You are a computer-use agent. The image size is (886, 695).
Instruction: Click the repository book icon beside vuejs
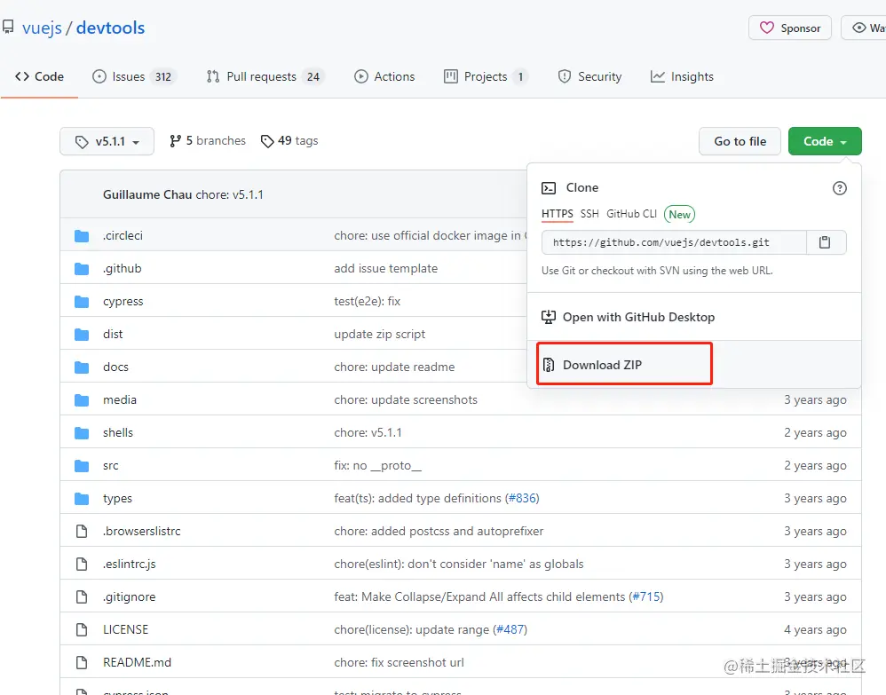point(7,27)
